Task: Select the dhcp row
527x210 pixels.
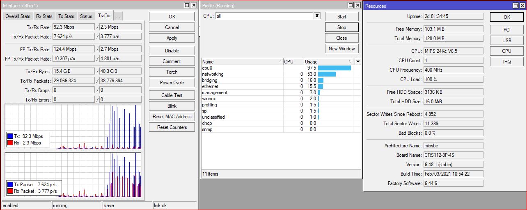Action: pyautogui.click(x=281, y=123)
